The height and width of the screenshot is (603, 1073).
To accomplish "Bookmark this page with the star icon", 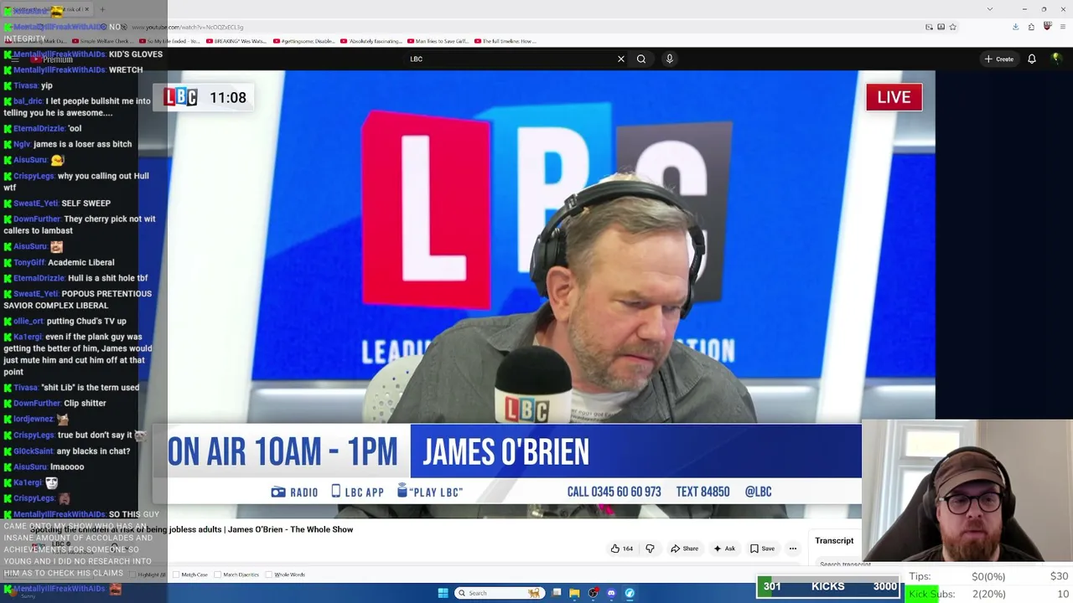I will point(952,27).
